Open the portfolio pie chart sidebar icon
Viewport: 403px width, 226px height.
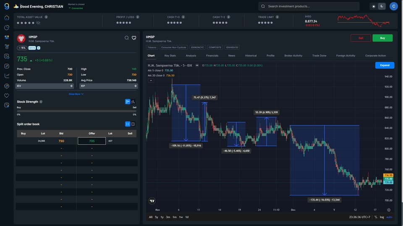point(7,28)
